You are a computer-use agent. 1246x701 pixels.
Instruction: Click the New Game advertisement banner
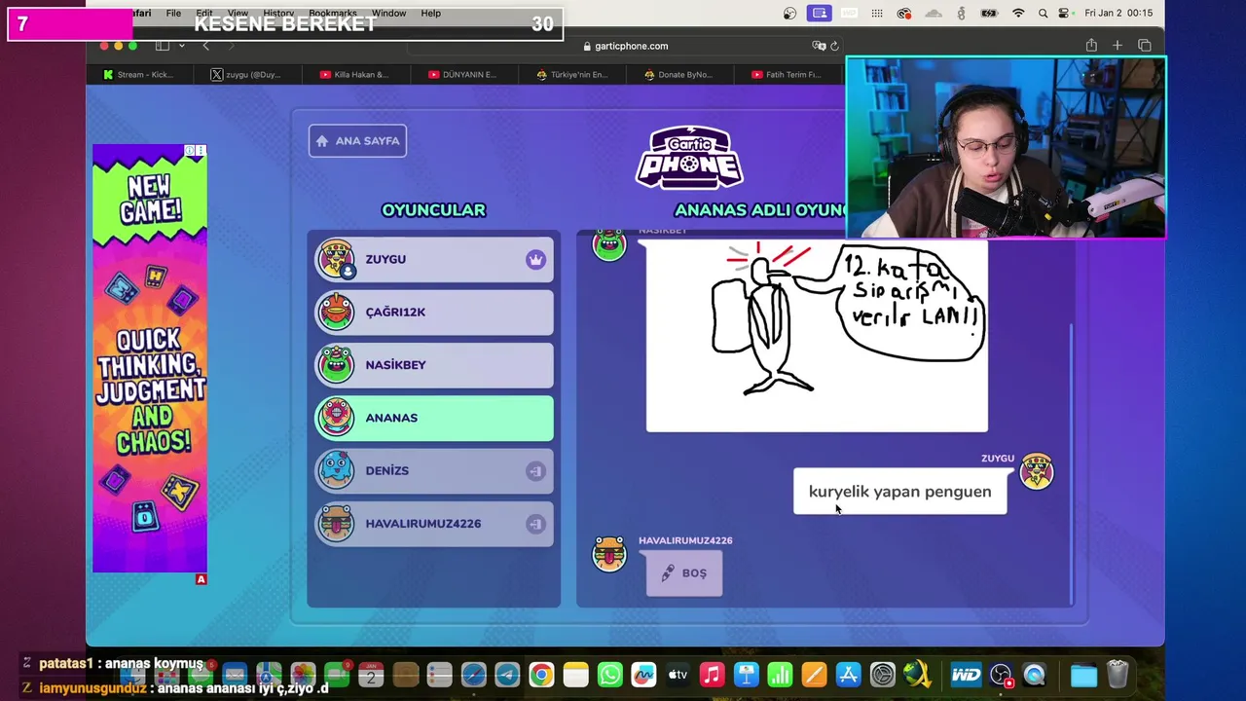(x=150, y=358)
